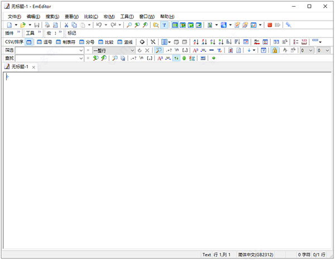The image size is (335, 260).
Task: Open the 一整行 column dropdown
Action: [132, 50]
